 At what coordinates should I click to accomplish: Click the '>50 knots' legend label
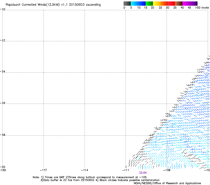[x=202, y=8]
